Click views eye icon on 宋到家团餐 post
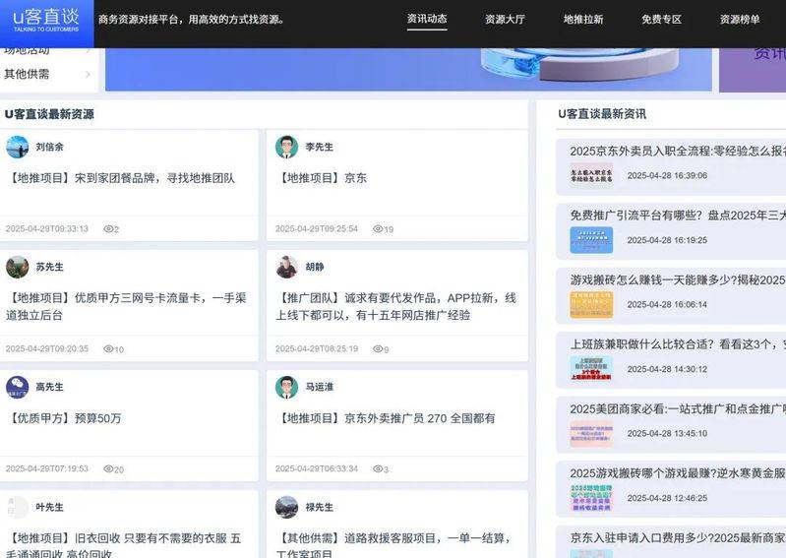This screenshot has width=786, height=558. tap(108, 229)
